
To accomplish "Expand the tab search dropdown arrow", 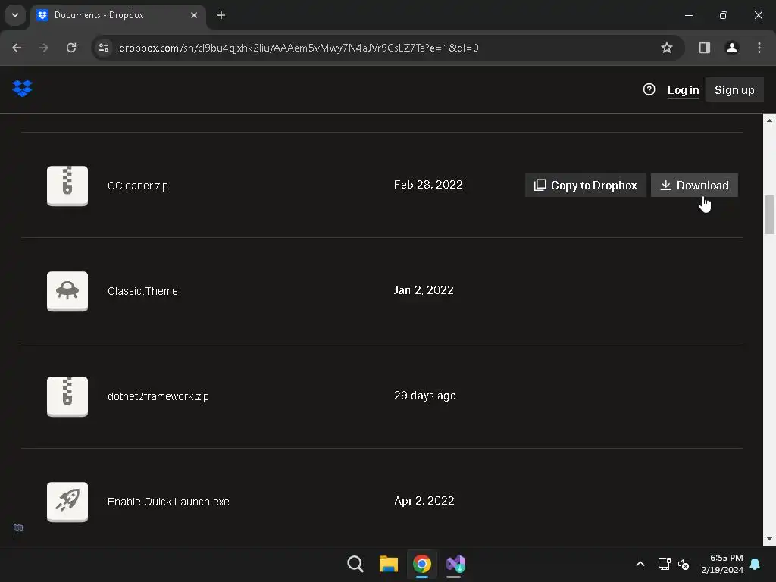I will point(15,15).
